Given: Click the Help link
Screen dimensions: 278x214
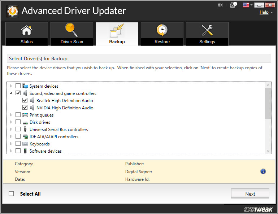Looking at the screenshot, I should [x=264, y=12].
